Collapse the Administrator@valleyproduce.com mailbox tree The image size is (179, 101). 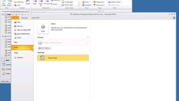point(3,12)
